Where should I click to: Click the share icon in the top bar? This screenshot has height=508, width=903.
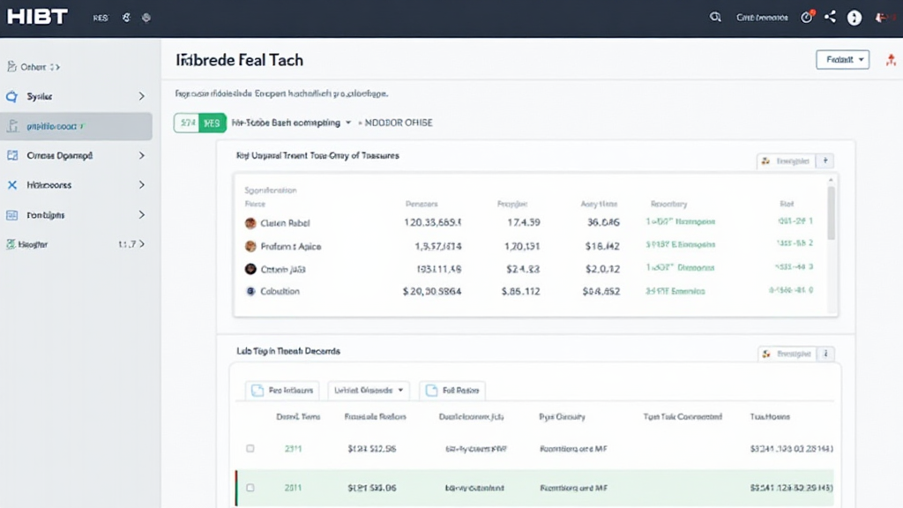[x=830, y=16]
